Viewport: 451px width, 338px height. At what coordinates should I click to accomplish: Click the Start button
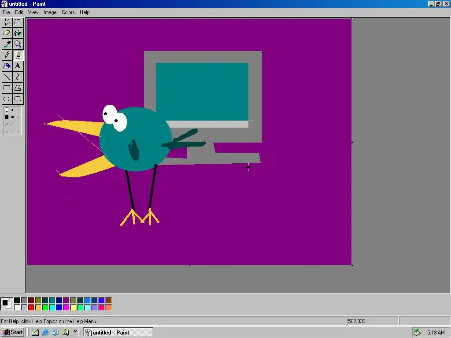12,333
